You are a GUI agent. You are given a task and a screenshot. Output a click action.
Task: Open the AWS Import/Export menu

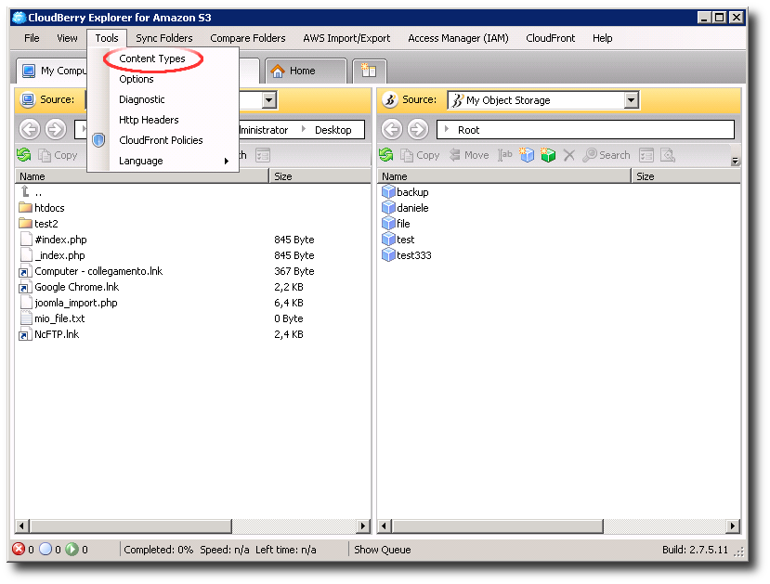point(346,38)
